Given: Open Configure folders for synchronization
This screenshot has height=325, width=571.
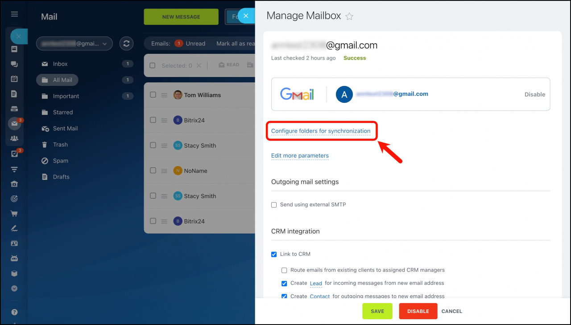Looking at the screenshot, I should tap(321, 131).
